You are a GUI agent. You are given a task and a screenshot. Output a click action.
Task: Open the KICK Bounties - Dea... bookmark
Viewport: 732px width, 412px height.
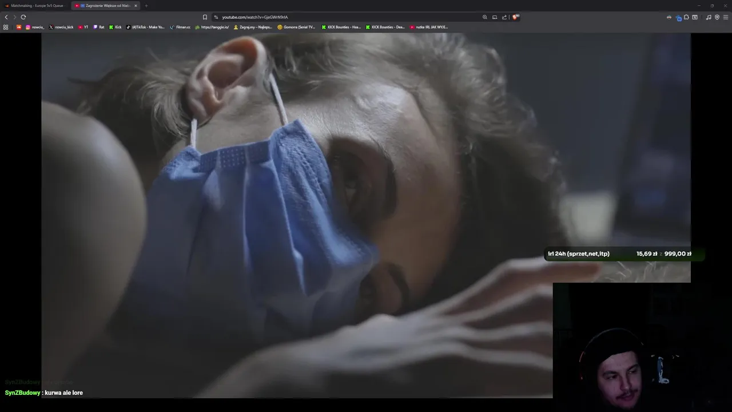pyautogui.click(x=385, y=27)
